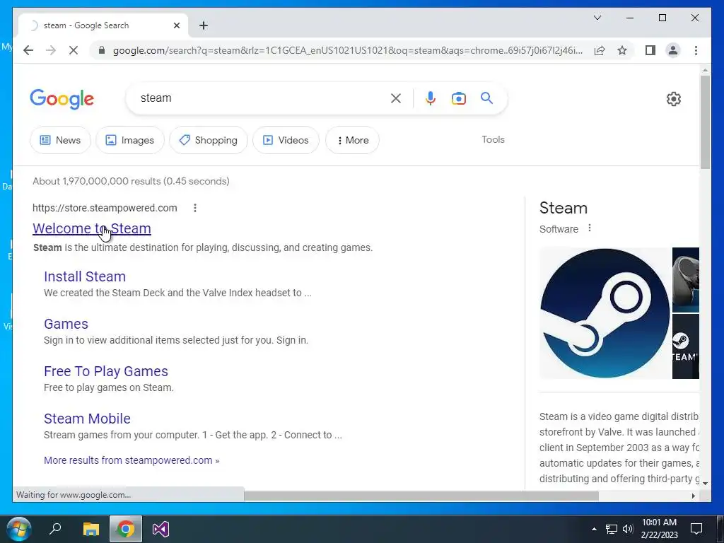The image size is (724, 543).
Task: View the Steam controller thumbnail image
Action: 685,280
